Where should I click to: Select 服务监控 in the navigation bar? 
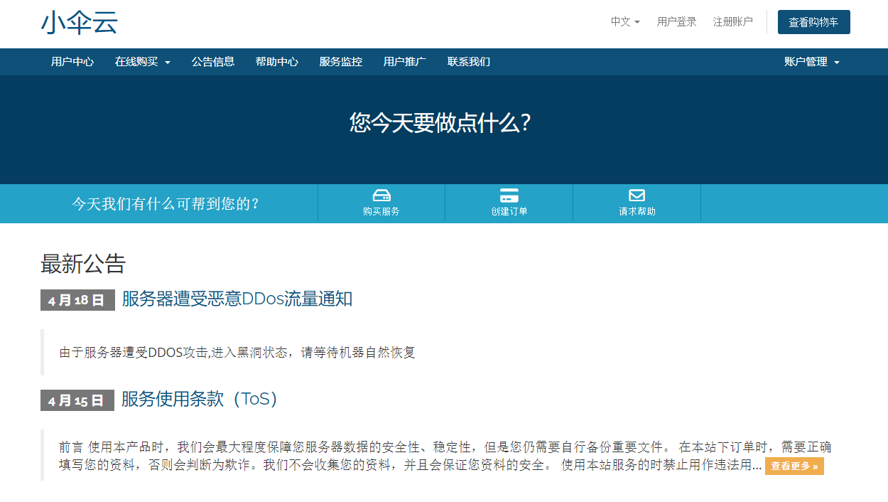coord(341,62)
